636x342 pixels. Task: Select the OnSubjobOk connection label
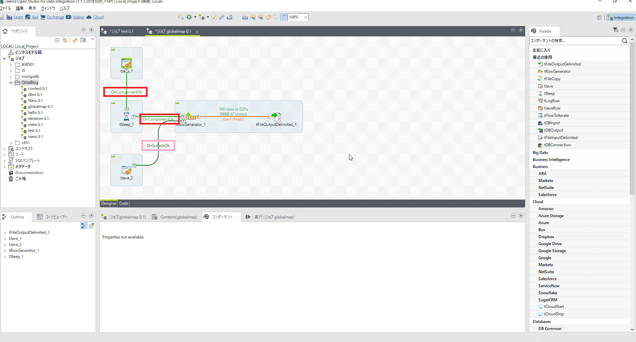tap(158, 146)
